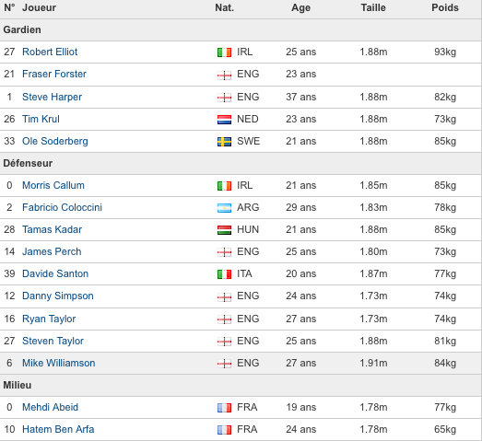482x441 pixels.
Task: Select the Danny Simpson player link
Action: click(x=58, y=296)
